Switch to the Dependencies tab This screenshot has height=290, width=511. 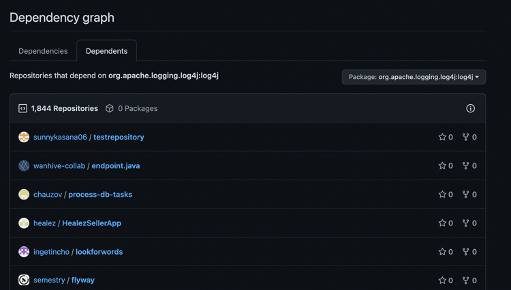coord(43,51)
